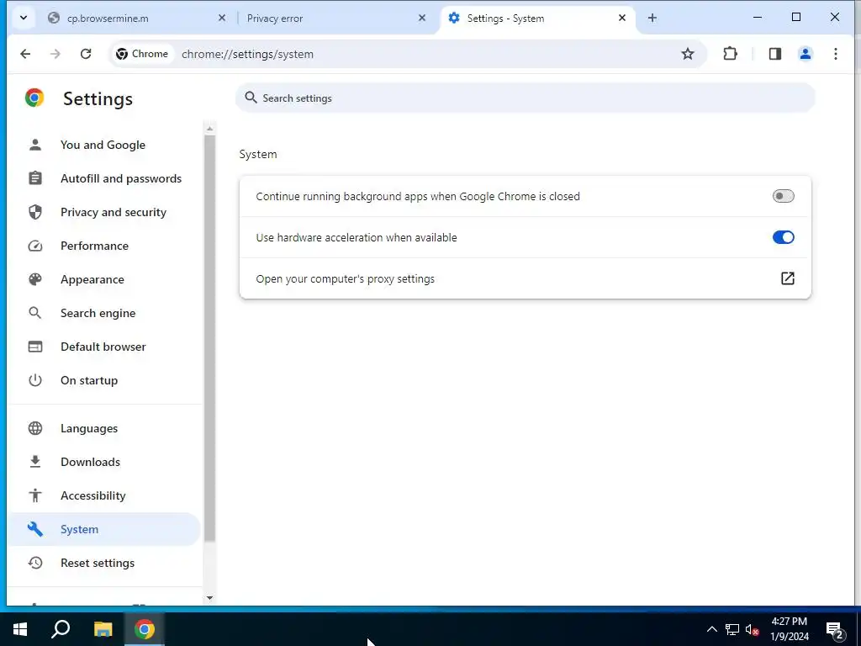
Task: Open Accessibility settings
Action: coord(104,495)
